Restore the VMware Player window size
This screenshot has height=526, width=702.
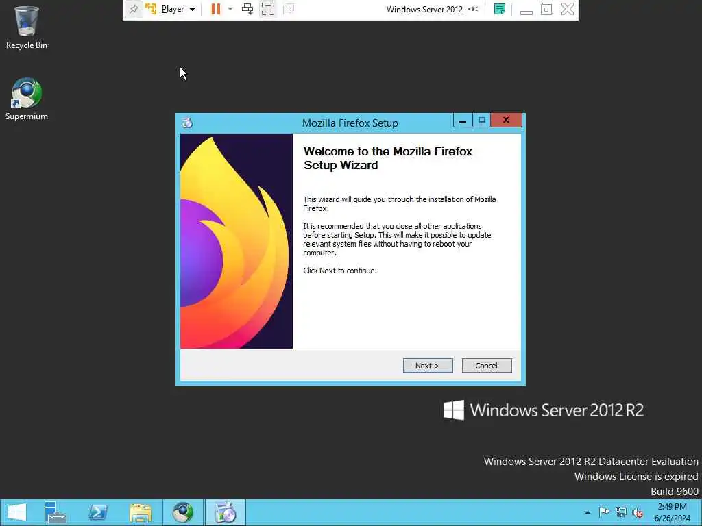tap(546, 9)
